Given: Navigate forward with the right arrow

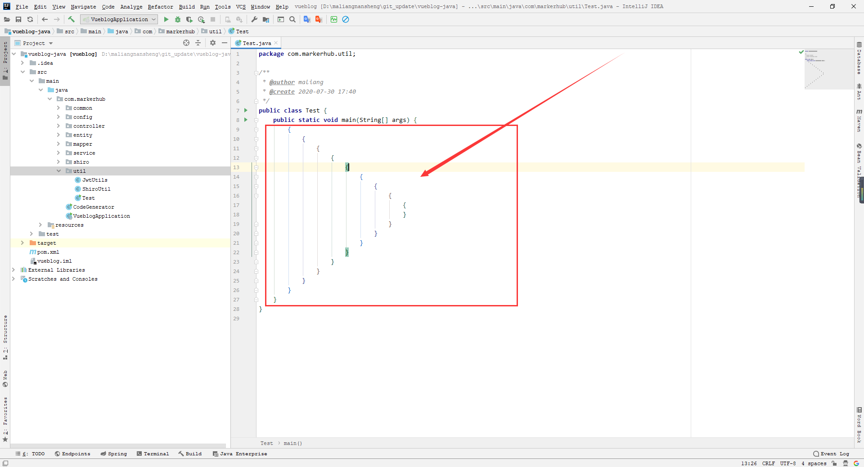Looking at the screenshot, I should (57, 19).
